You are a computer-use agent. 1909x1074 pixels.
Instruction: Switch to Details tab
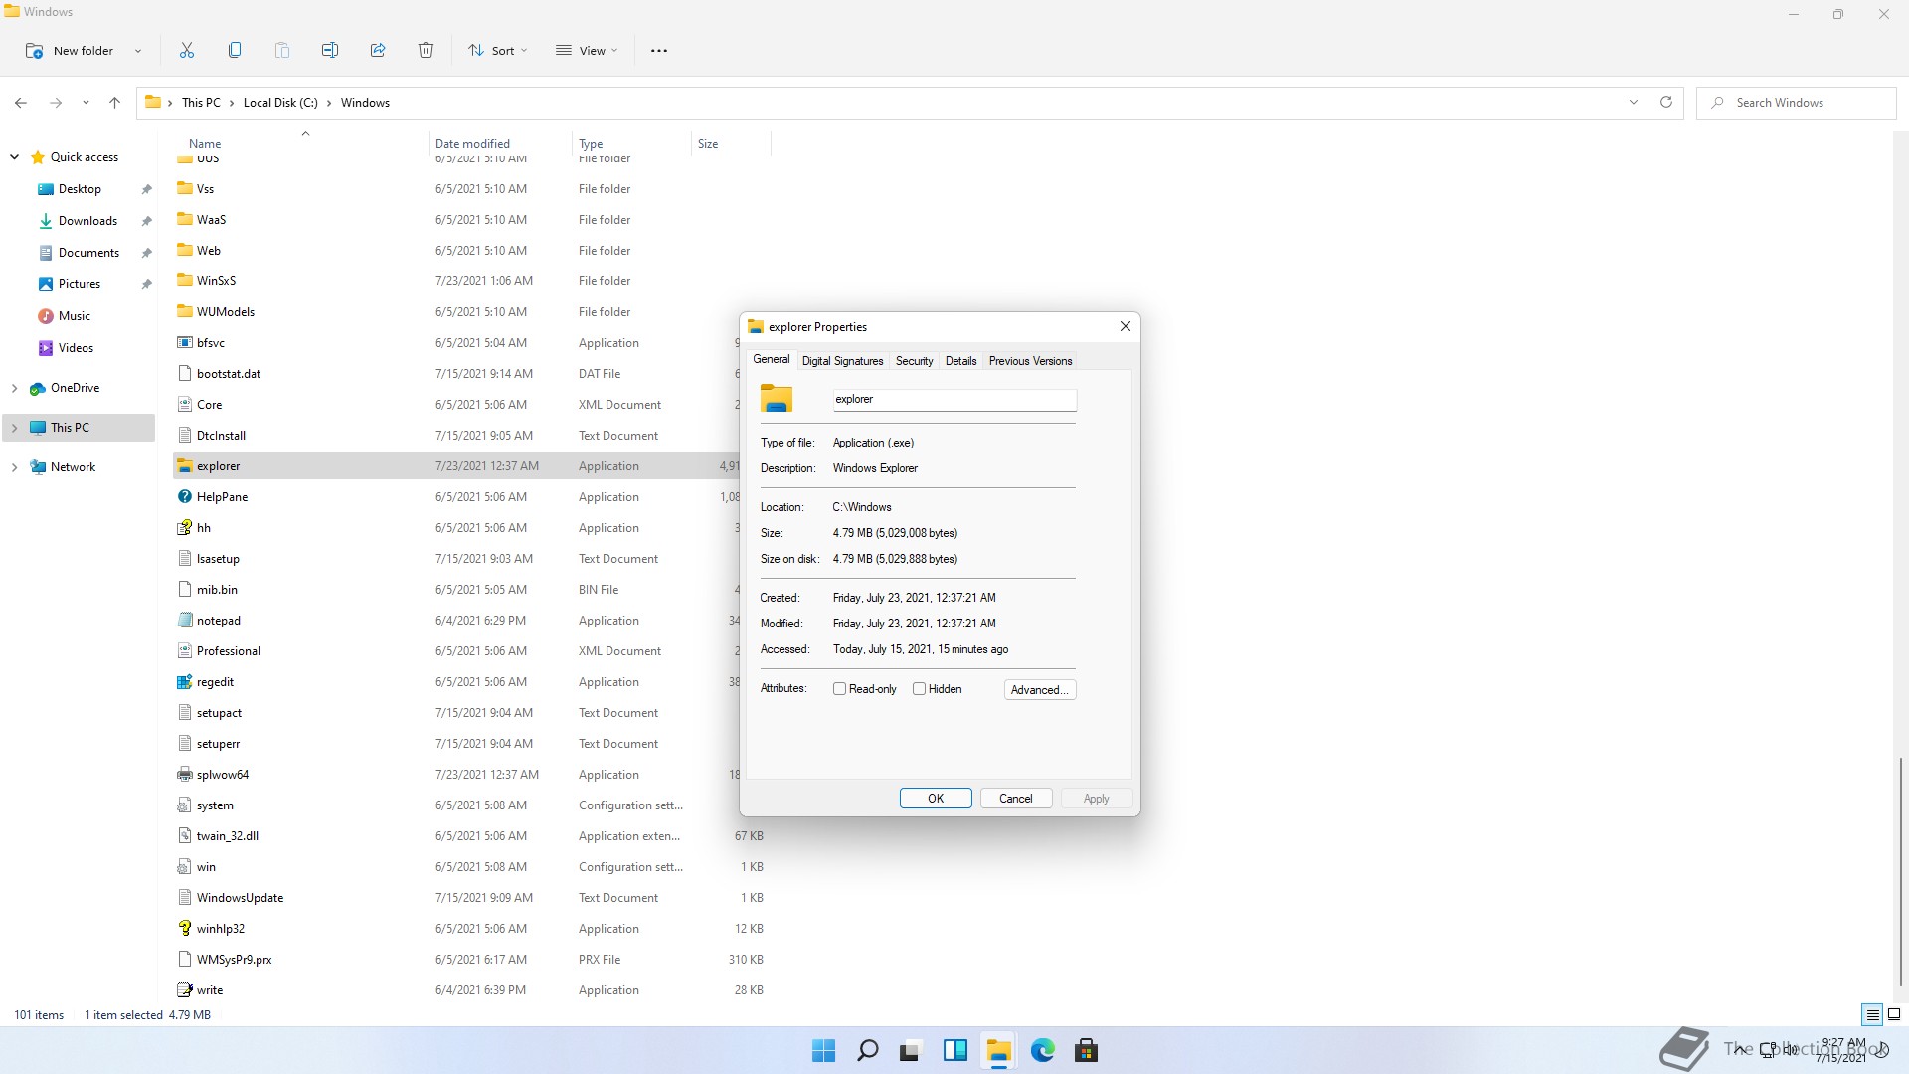tap(960, 361)
